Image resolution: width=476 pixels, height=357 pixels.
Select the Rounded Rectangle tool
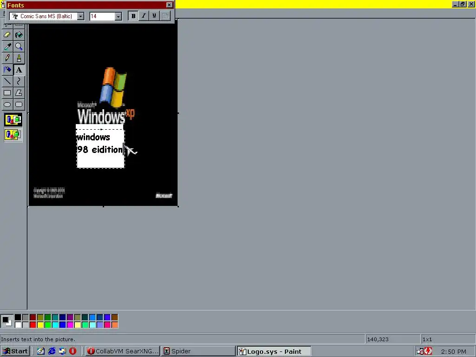tap(19, 105)
